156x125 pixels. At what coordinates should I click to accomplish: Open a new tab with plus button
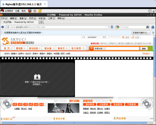pyautogui.click(x=41, y=22)
